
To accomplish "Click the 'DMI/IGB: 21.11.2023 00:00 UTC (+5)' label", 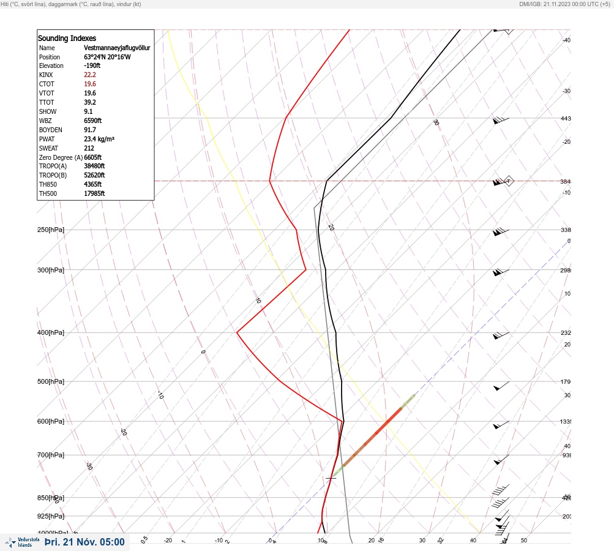I will click(x=564, y=4).
